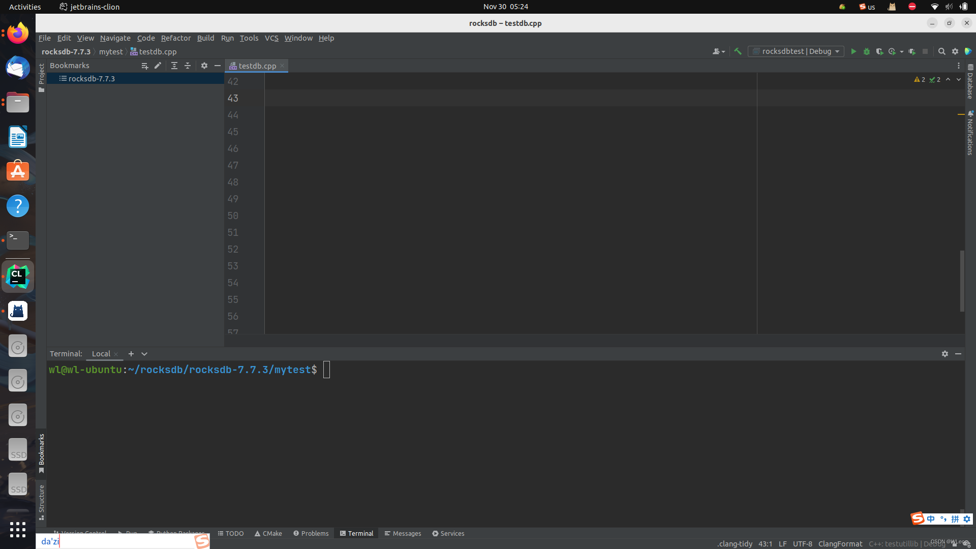This screenshot has width=976, height=549.
Task: Click ClangFormat in the status bar
Action: click(x=840, y=543)
